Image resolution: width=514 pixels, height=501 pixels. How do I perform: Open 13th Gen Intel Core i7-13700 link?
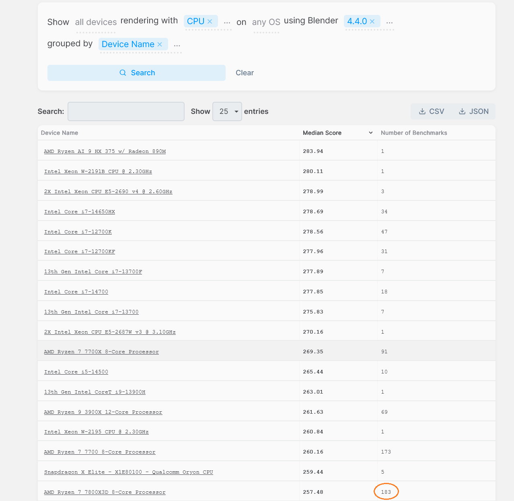(x=91, y=312)
